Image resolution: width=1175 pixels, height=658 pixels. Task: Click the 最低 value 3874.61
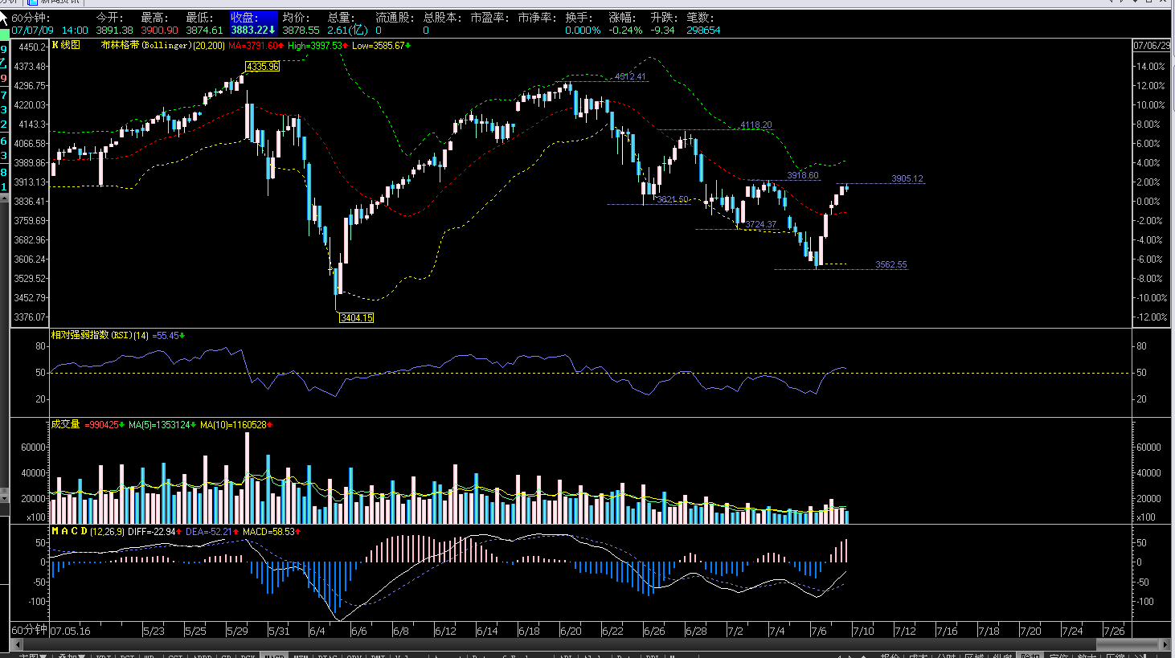point(204,31)
